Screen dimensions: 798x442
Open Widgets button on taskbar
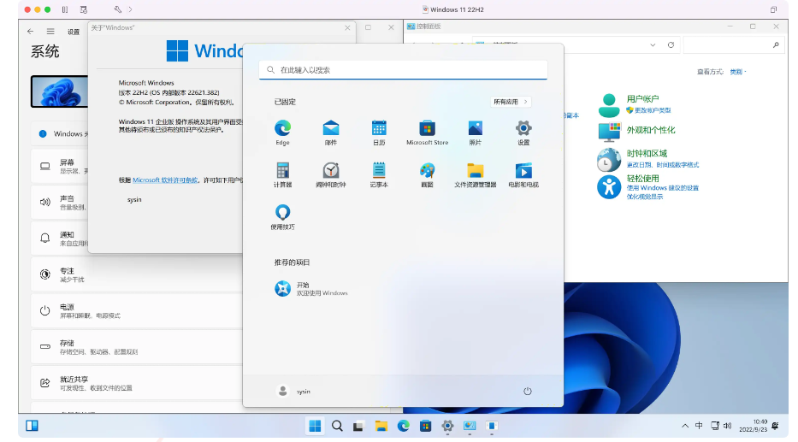[x=32, y=426]
